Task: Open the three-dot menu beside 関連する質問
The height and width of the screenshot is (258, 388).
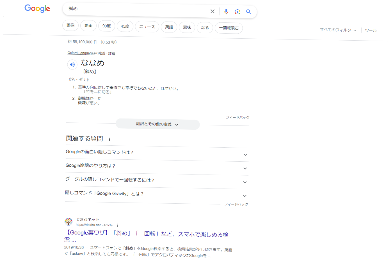Action: click(x=109, y=139)
